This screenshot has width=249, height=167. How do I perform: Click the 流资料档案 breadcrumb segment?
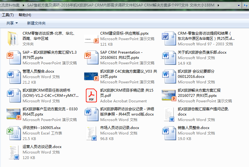tap(10, 5)
